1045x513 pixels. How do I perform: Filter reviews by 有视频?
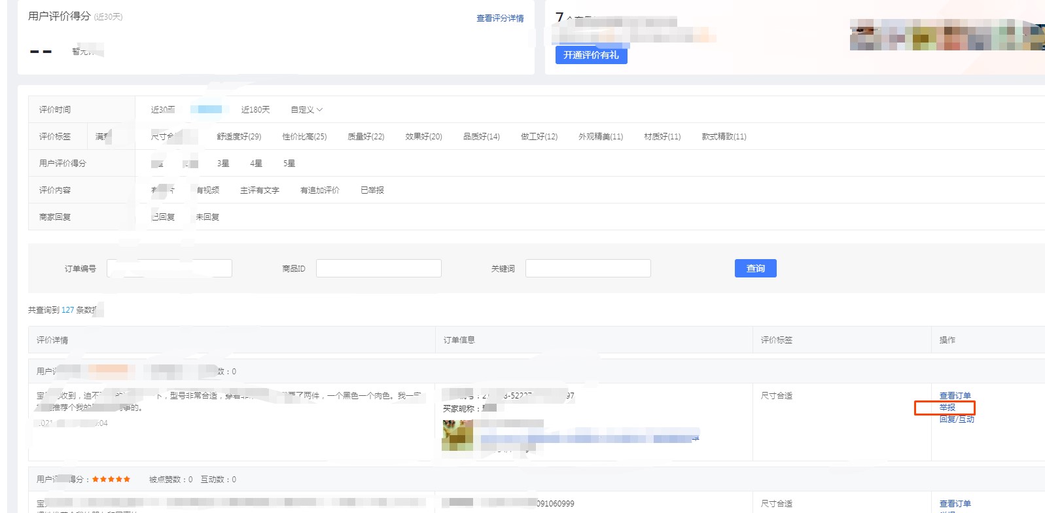click(x=207, y=190)
